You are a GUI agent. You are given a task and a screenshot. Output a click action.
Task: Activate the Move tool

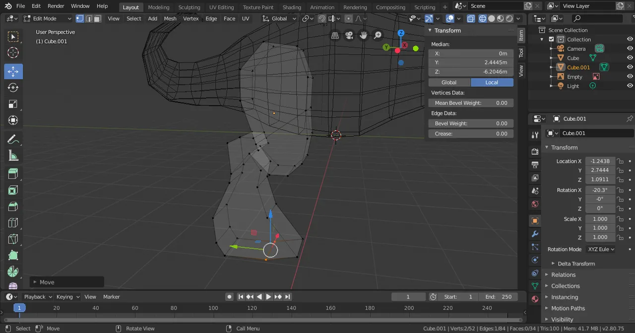pyautogui.click(x=13, y=71)
